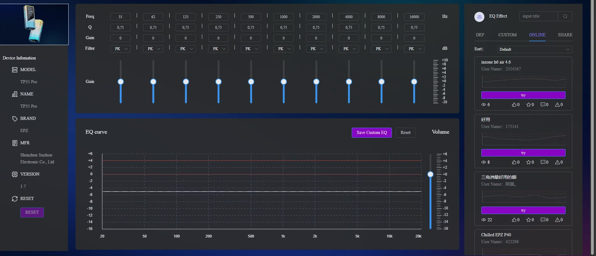The height and width of the screenshot is (256, 596).
Task: Open filter type dropdown for 16000 Hz band
Action: 414,49
